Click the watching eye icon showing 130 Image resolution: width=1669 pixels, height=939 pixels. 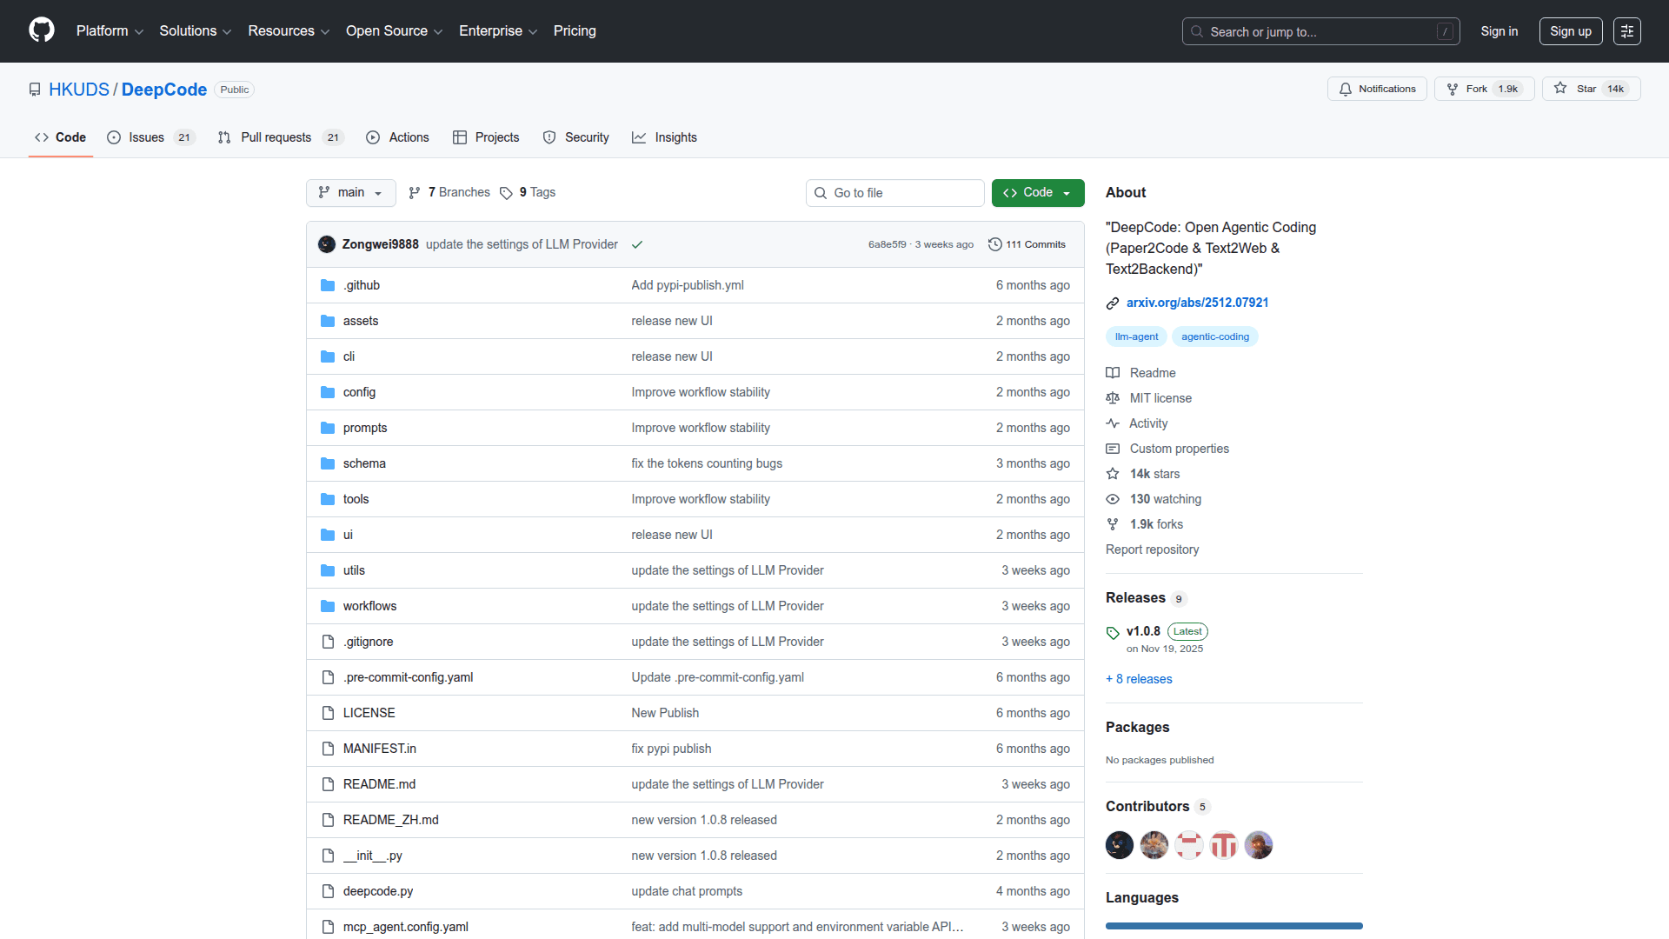click(1113, 498)
